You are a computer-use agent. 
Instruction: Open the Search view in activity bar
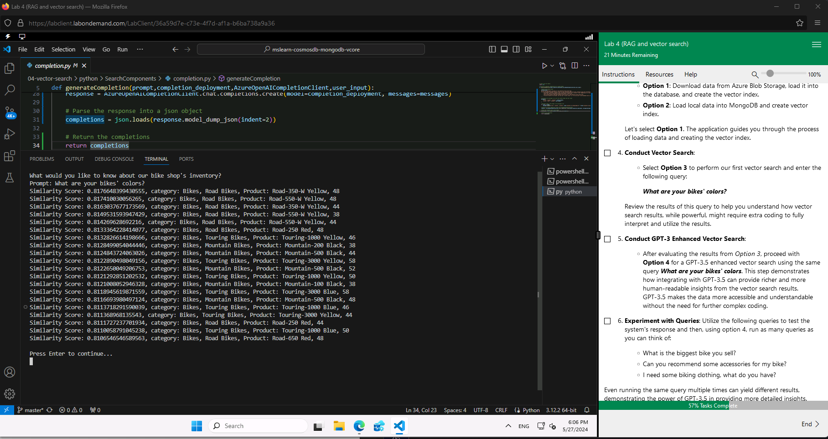pyautogui.click(x=10, y=90)
